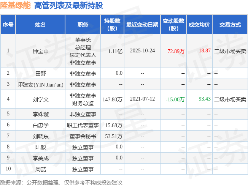Click 独立董事 in 陆毅 row
The image size is (248, 186).
point(83,147)
